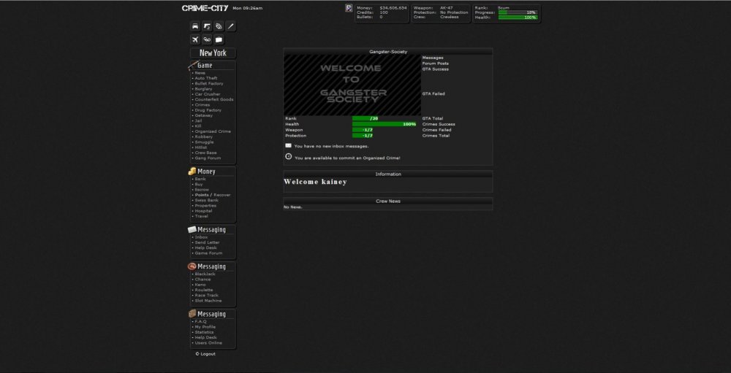Viewport: 731px width, 373px height.
Task: Click the clock icon beside Organized Crime notice
Action: (x=288, y=156)
